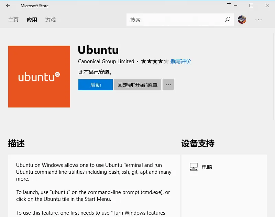The height and width of the screenshot is (217, 275).
Task: Open the ellipsis button beside pin button
Action: coord(168,85)
